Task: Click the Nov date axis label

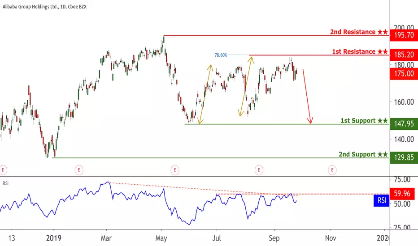Action: tap(331, 238)
